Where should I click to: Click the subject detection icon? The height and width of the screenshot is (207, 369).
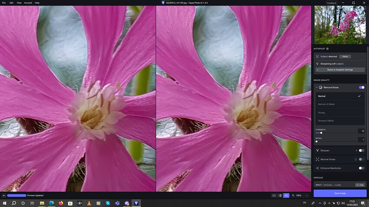pyautogui.click(x=317, y=56)
